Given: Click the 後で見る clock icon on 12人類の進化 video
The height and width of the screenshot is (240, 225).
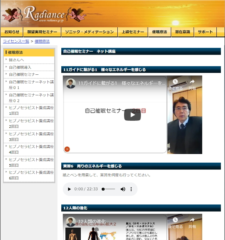Looking at the screenshot, I should (175, 220).
